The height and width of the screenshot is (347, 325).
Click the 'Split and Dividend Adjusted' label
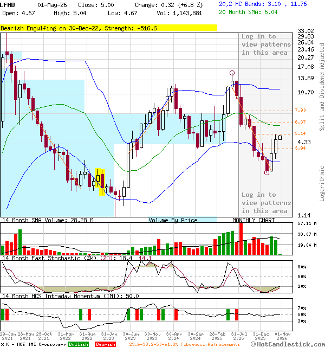click(x=322, y=87)
